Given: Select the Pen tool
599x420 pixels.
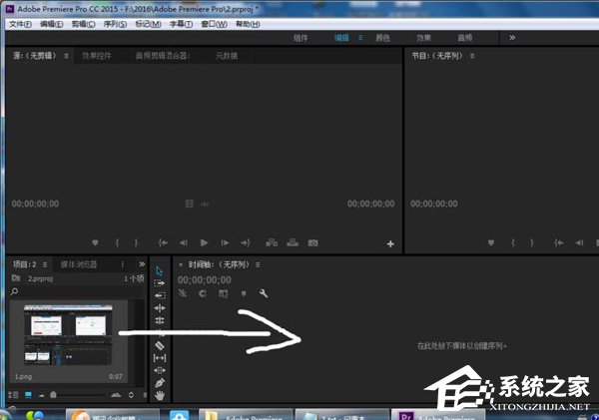Looking at the screenshot, I should pyautogui.click(x=160, y=382).
